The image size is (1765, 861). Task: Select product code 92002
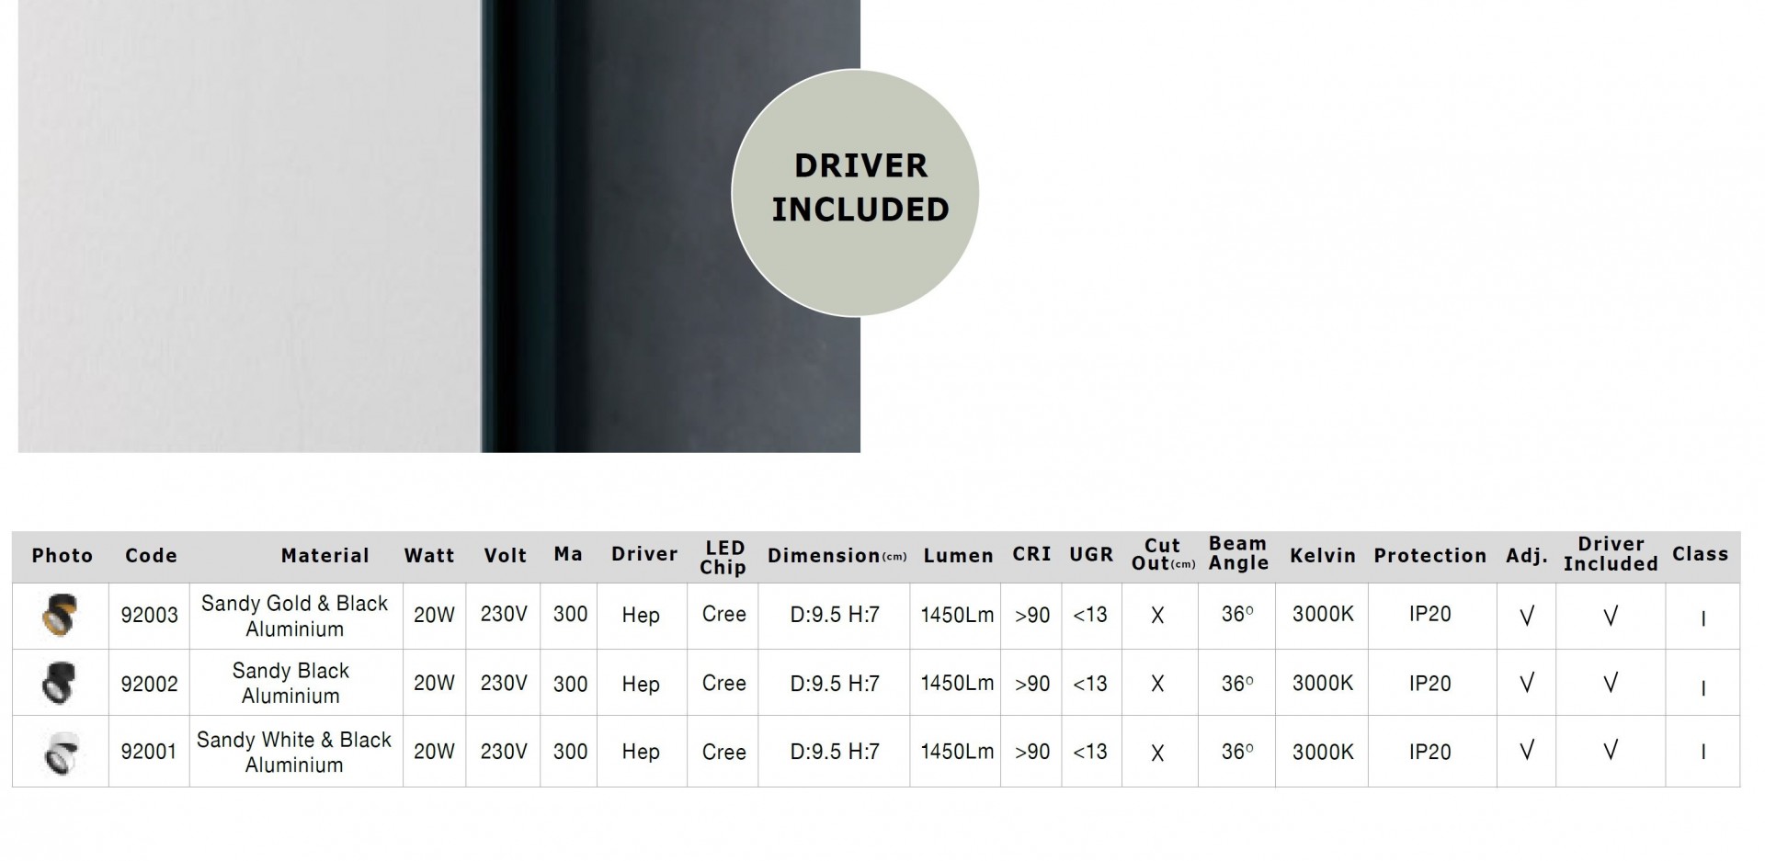point(149,684)
